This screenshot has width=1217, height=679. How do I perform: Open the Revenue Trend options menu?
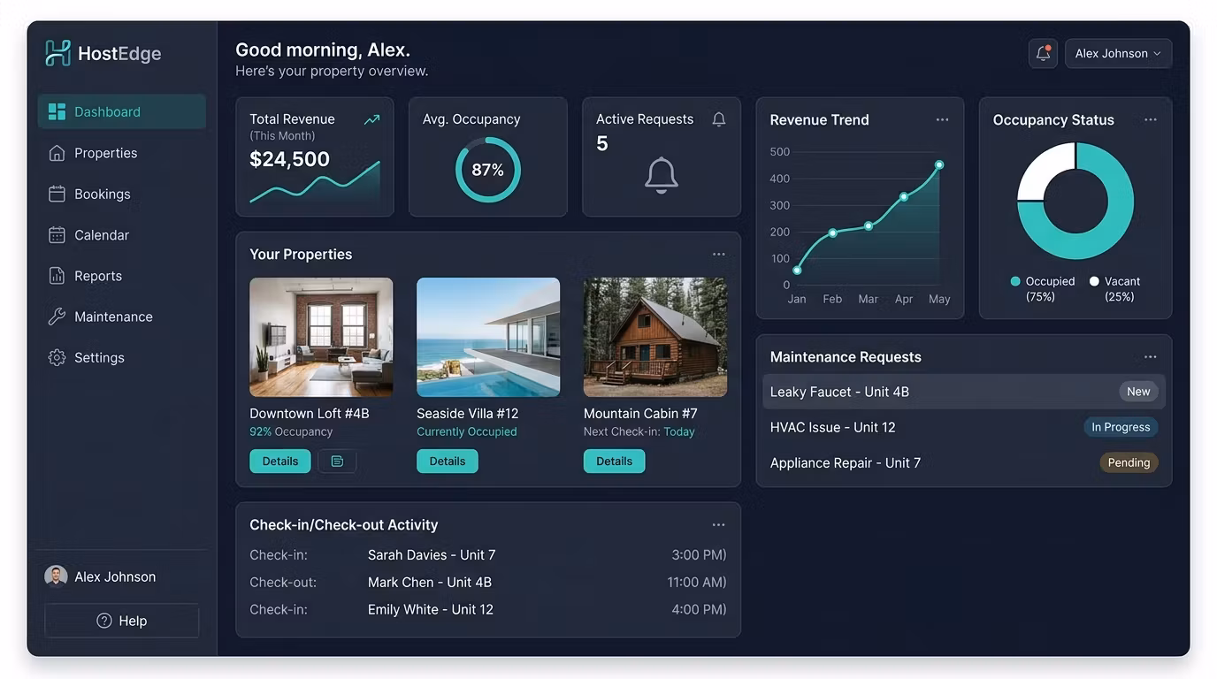click(x=942, y=119)
